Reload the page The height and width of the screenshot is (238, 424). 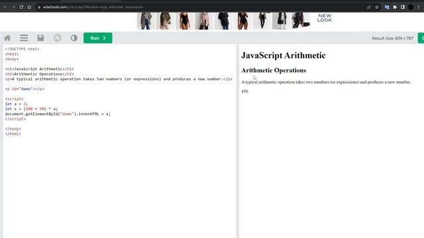coord(21,7)
